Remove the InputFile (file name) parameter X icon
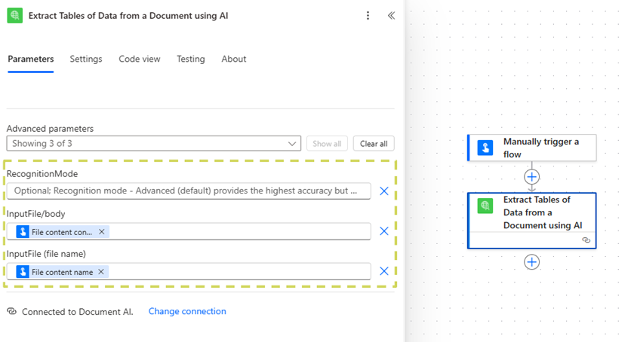Image resolution: width=631 pixels, height=342 pixels. [384, 271]
